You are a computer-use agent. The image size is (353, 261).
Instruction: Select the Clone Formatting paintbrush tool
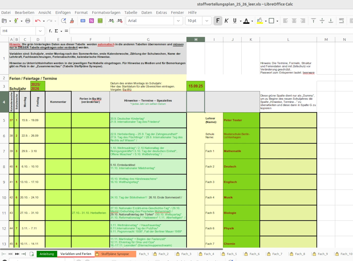72,21
